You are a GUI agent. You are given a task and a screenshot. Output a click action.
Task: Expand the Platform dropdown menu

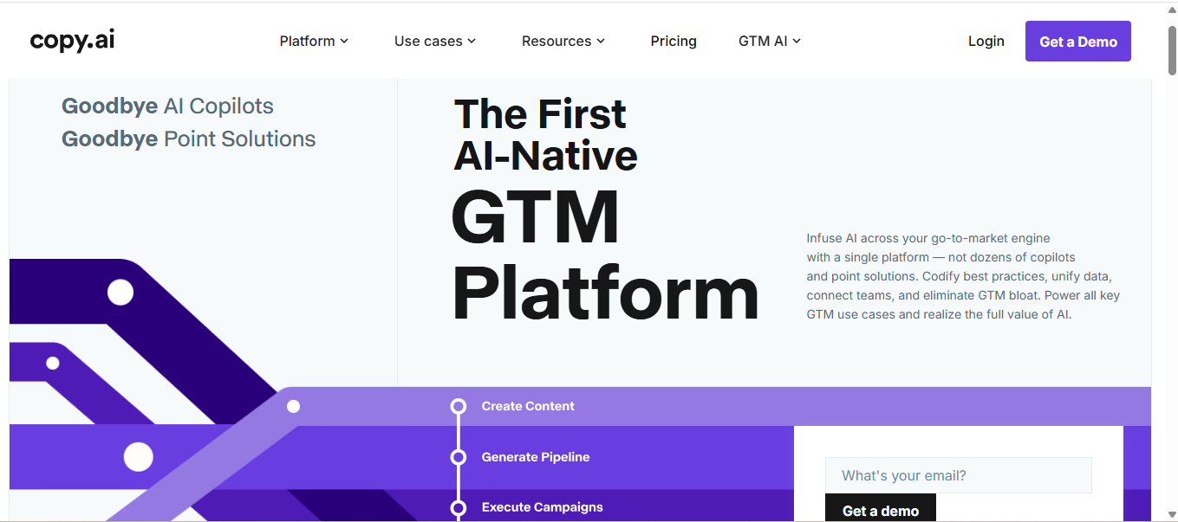tap(314, 41)
